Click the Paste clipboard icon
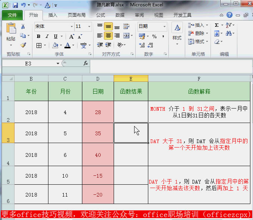 11,29
